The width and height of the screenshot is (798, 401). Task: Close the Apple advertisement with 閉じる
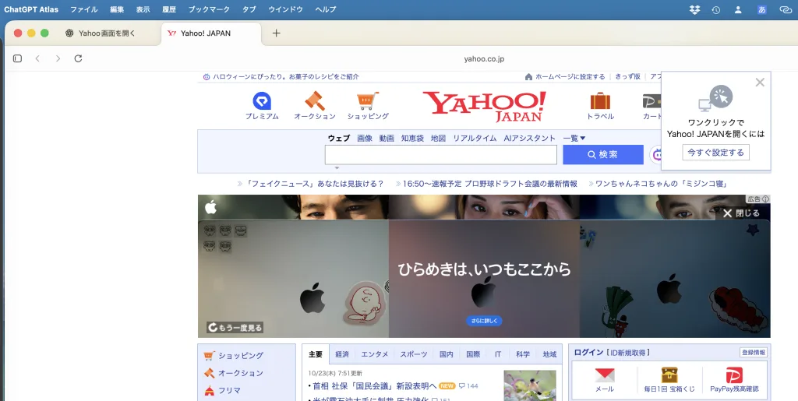tap(741, 213)
